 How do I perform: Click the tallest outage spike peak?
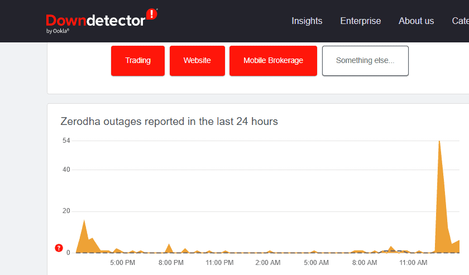439,142
